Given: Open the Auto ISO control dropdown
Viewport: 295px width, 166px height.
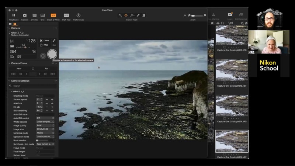Looking at the screenshot, I should [x=45, y=118].
